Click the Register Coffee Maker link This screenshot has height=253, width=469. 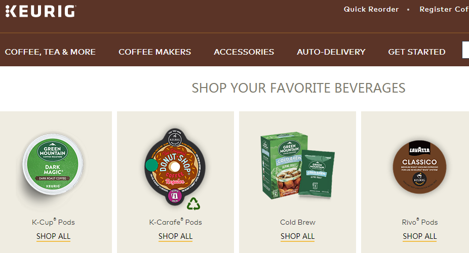(x=444, y=9)
